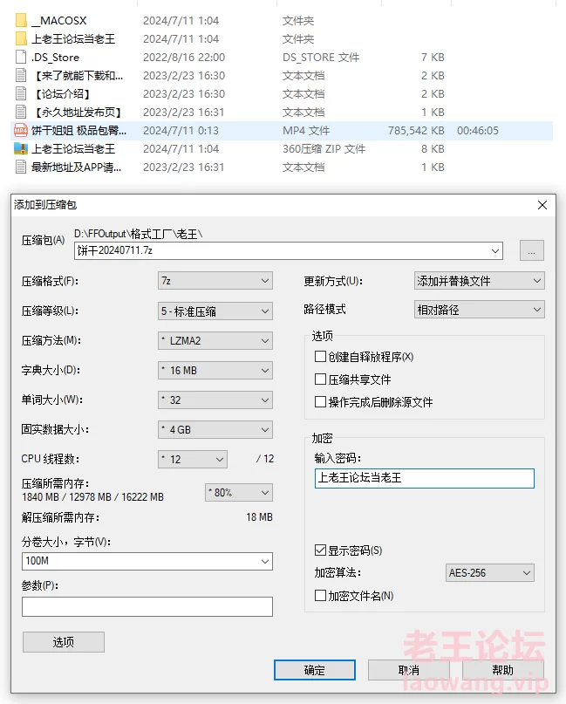Select the 饼干姐姐 极品包臀... file name
The image size is (566, 704).
tap(79, 131)
